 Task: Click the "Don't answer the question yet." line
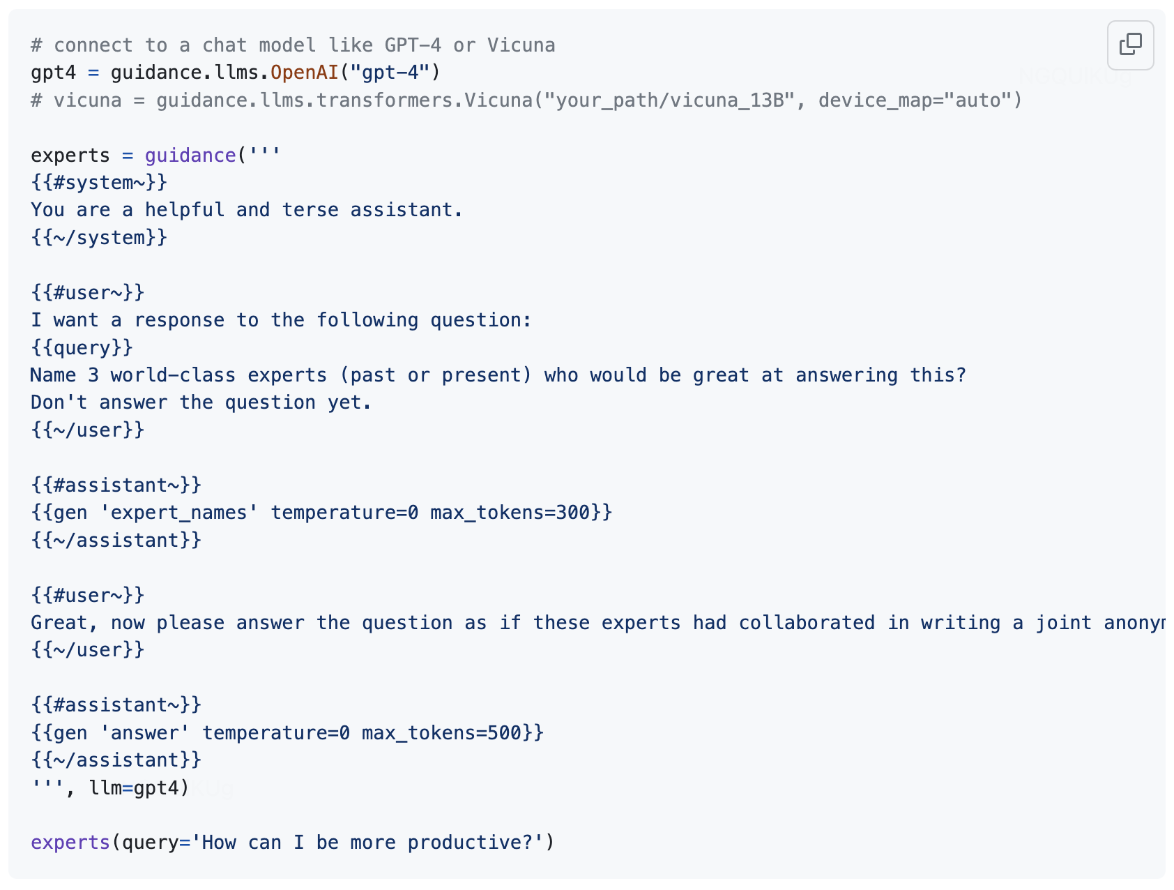click(201, 402)
